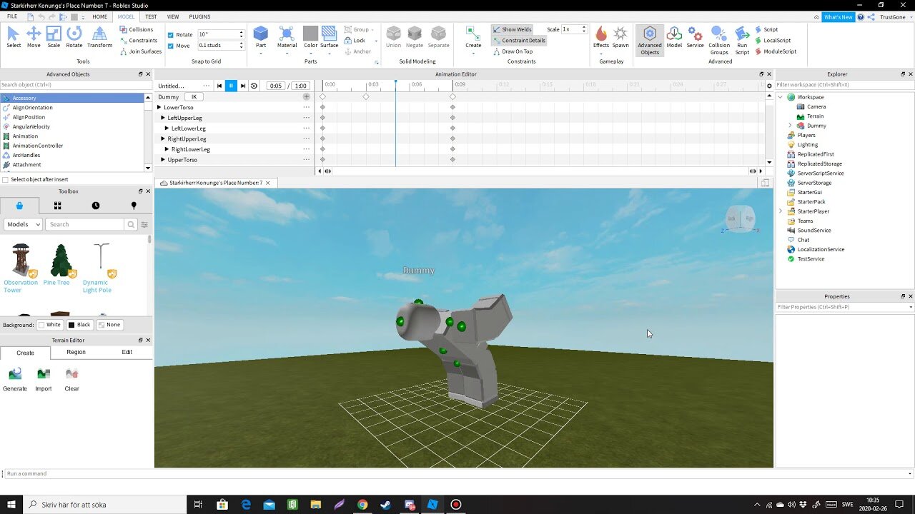Click Generate in the Terrain Editor
Screen dimensions: 915x514
click(x=15, y=378)
